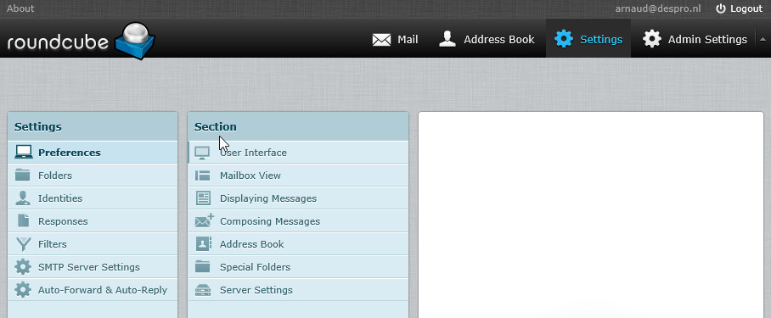Expand the arrow next to Admin Settings
Screen dimensions: 771x318
(x=763, y=39)
